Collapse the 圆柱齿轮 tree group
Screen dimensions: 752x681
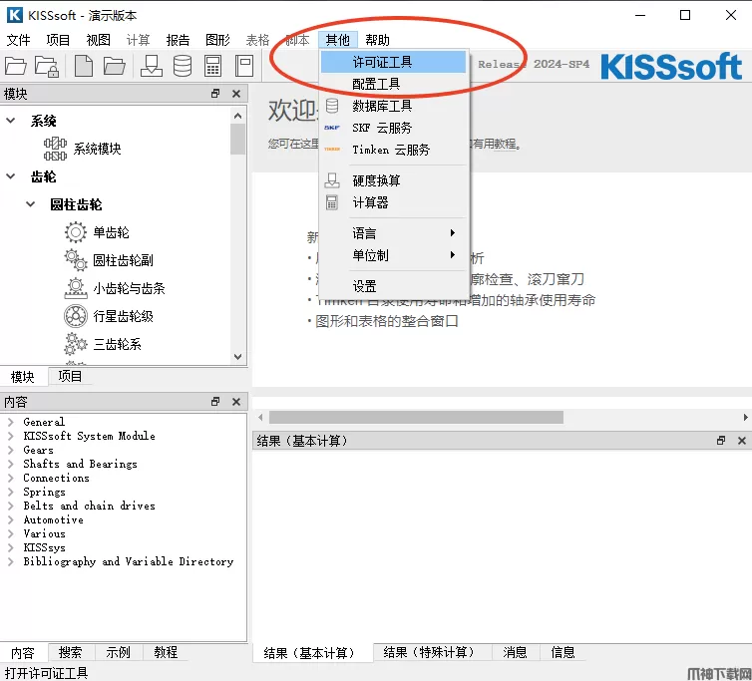pos(30,204)
